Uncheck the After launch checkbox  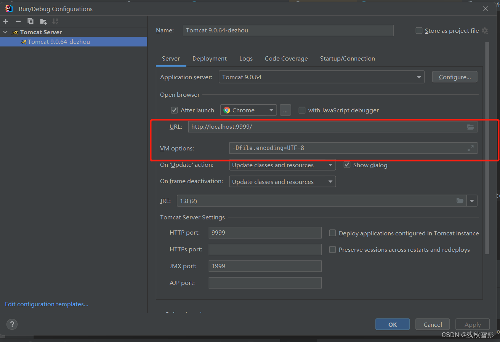pyautogui.click(x=174, y=110)
